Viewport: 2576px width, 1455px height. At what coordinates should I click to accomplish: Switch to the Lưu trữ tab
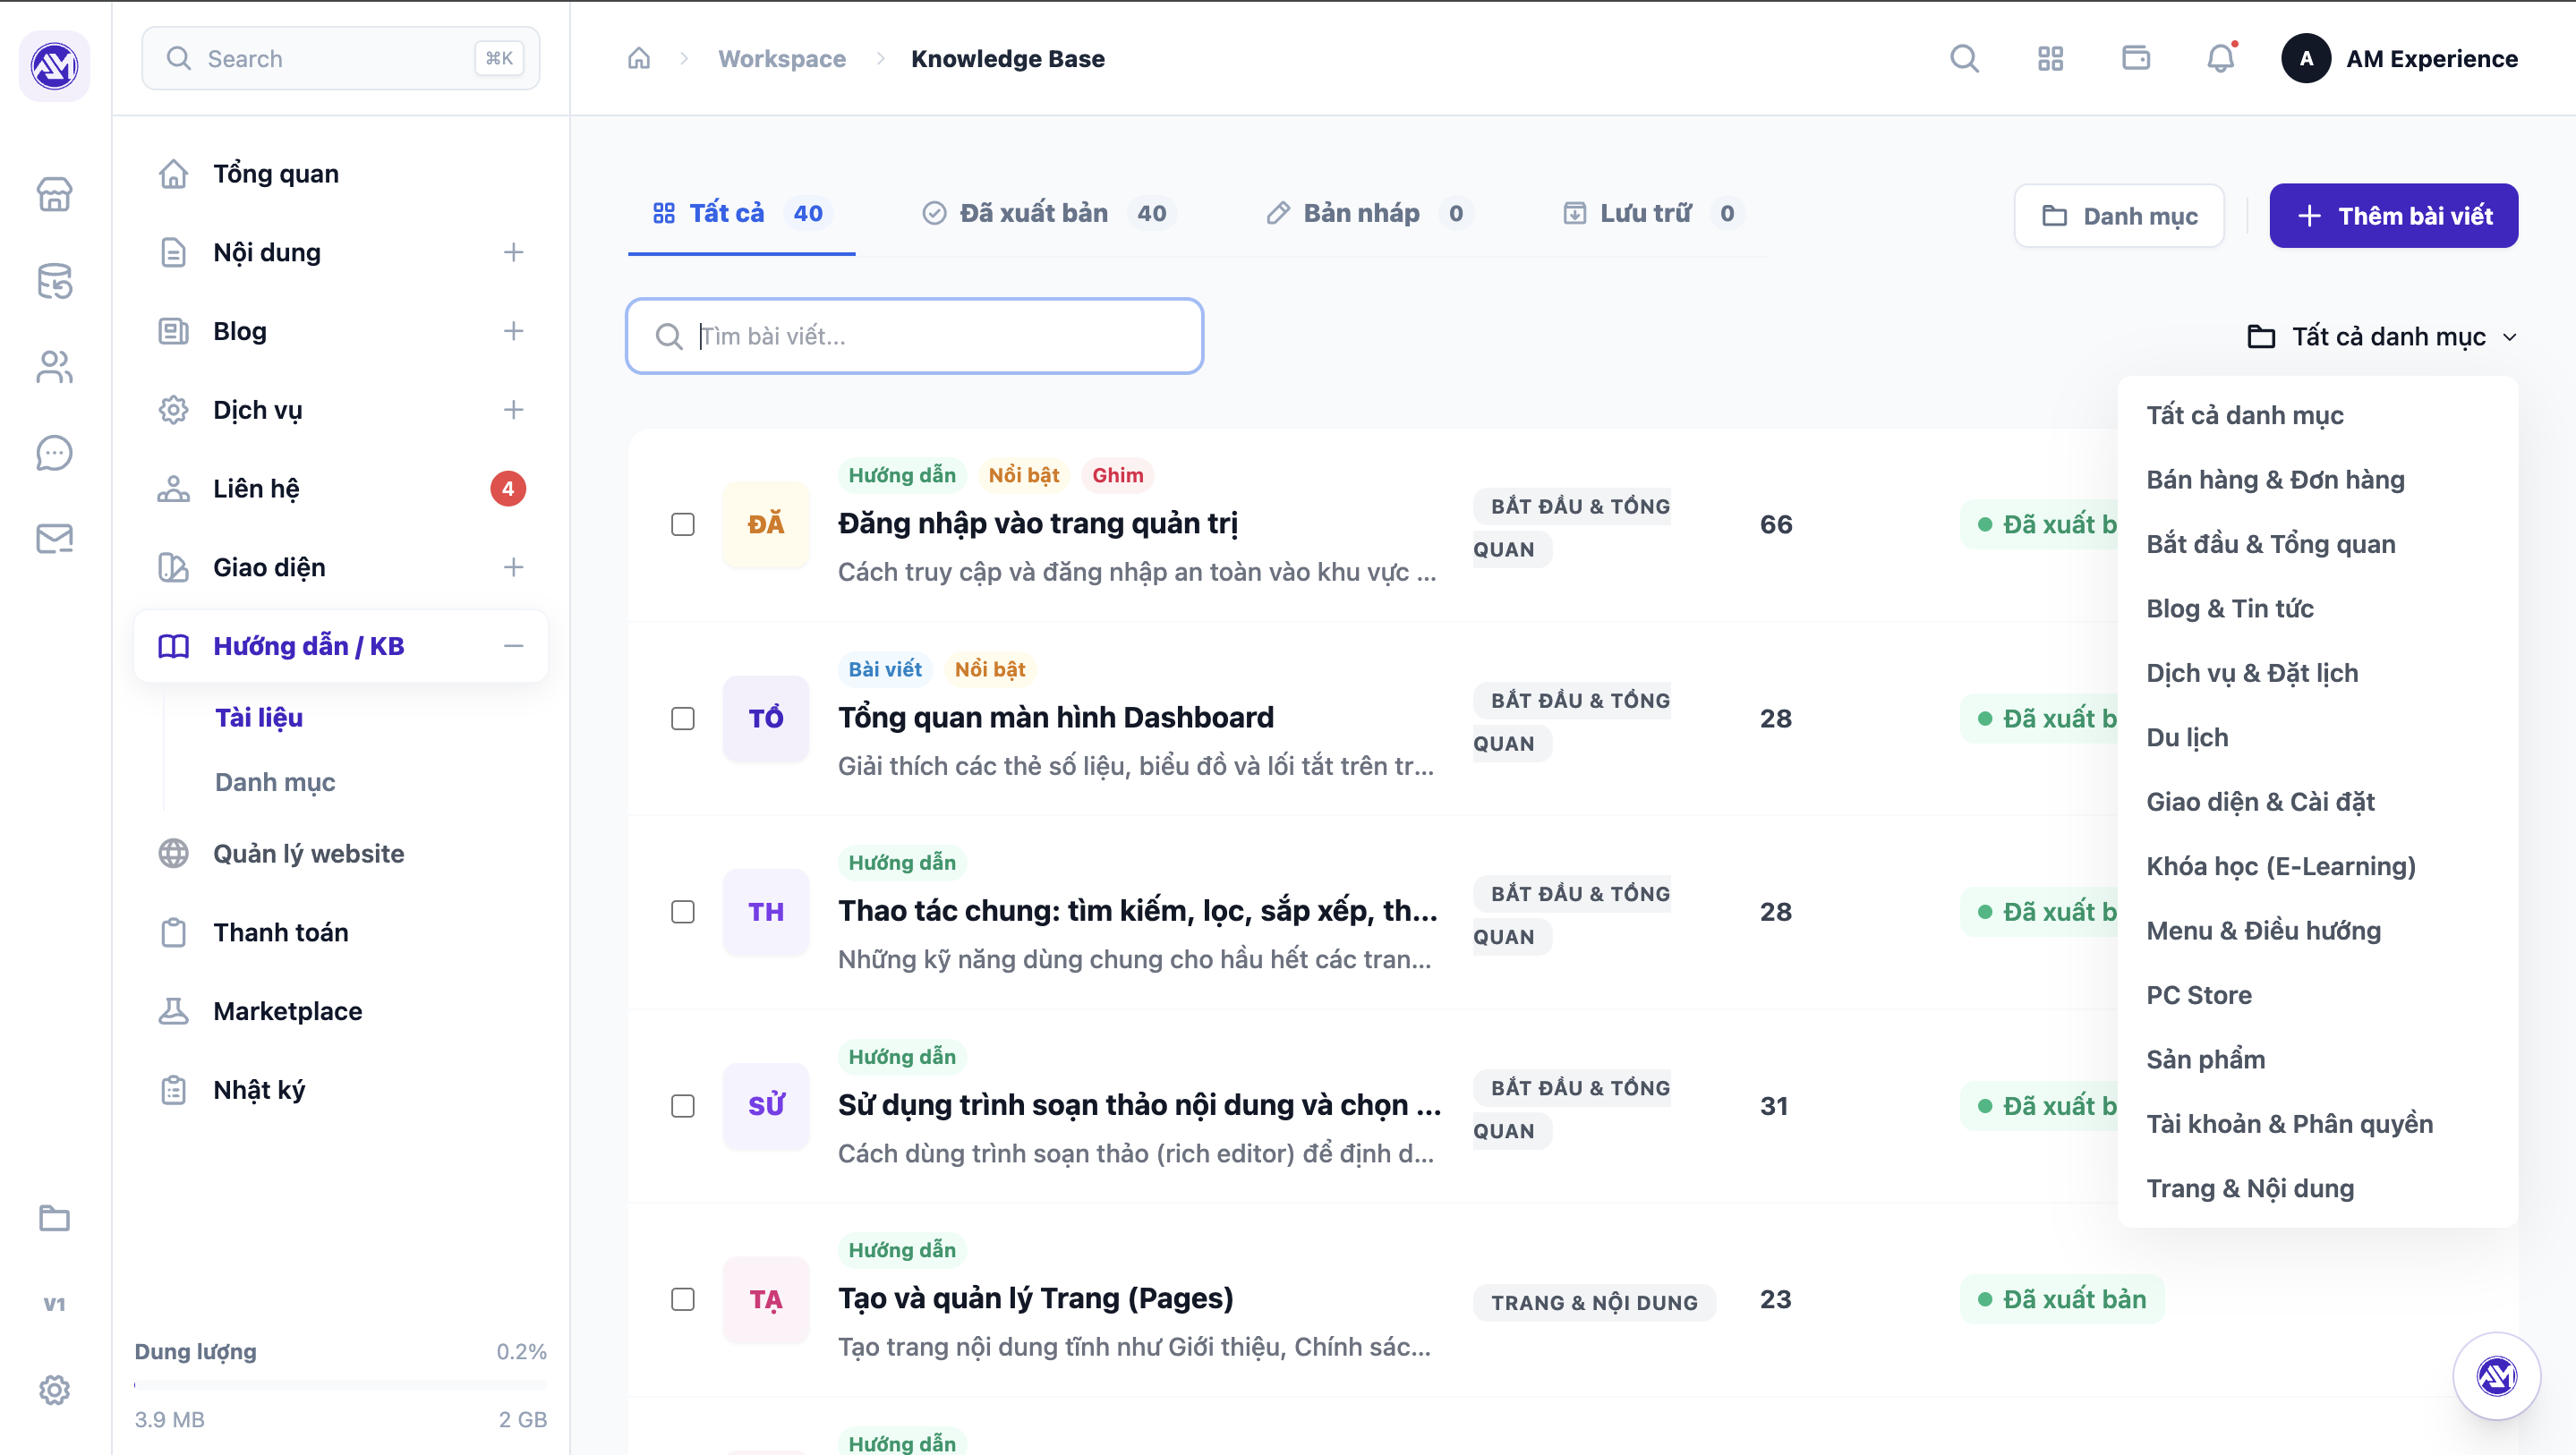click(x=1653, y=213)
